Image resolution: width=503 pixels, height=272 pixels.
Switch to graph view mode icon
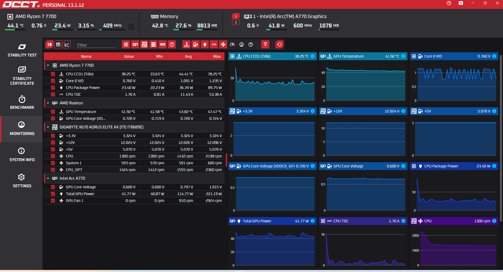click(67, 44)
